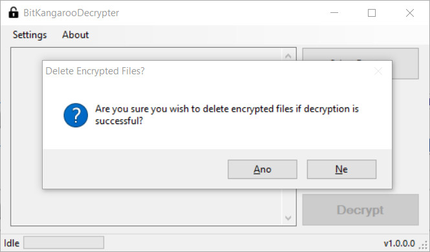Click the greyed-out Decrypt button

(x=360, y=210)
